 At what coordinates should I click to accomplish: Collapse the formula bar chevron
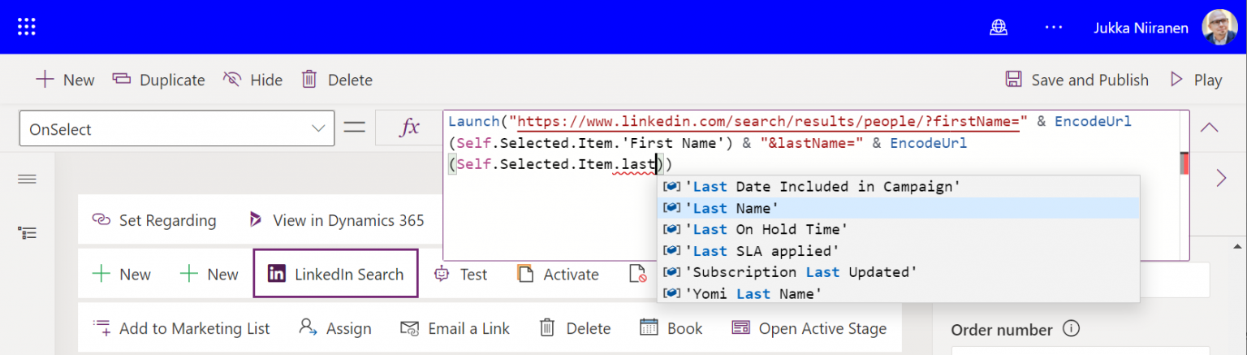(1210, 128)
